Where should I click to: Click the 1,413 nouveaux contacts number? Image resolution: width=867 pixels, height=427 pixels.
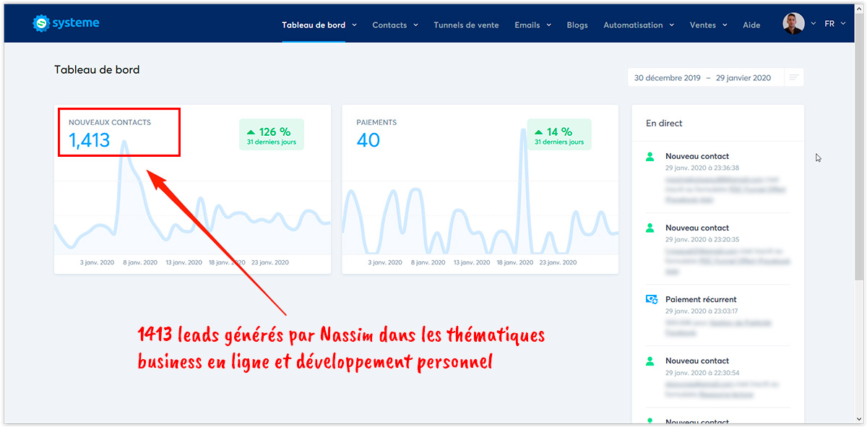(90, 140)
